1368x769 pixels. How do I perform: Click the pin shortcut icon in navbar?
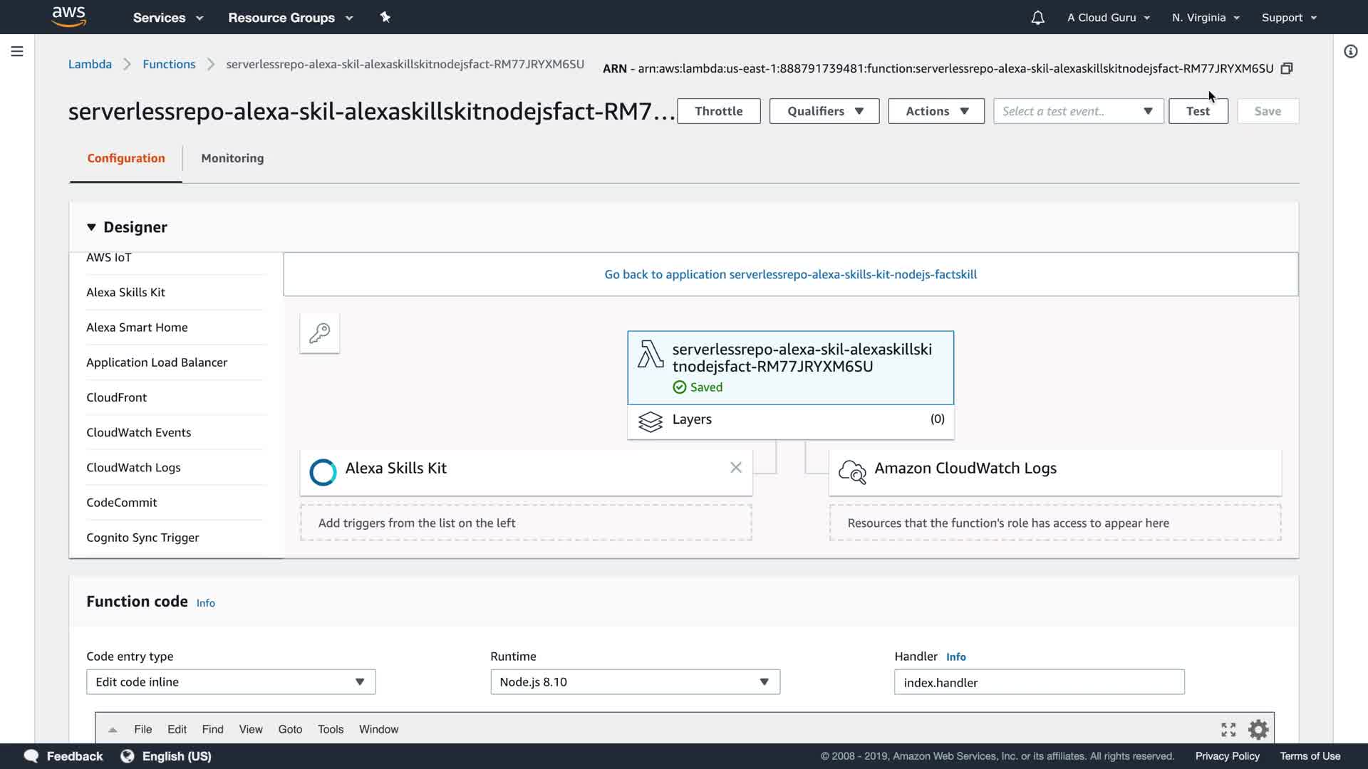click(385, 17)
